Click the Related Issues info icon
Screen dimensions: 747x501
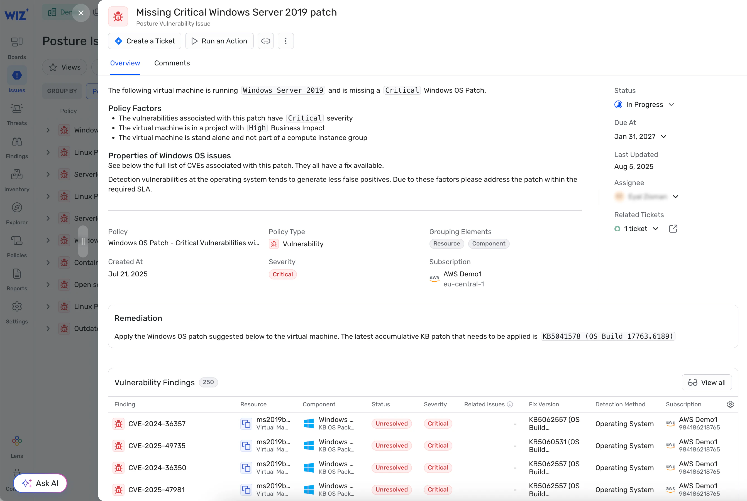click(510, 404)
